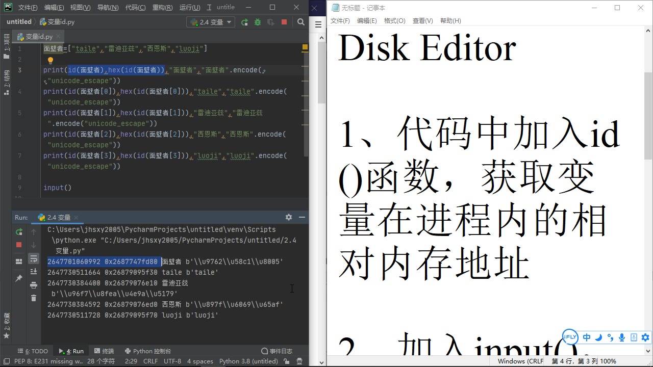Rerun the script from the Run panel

(x=19, y=232)
